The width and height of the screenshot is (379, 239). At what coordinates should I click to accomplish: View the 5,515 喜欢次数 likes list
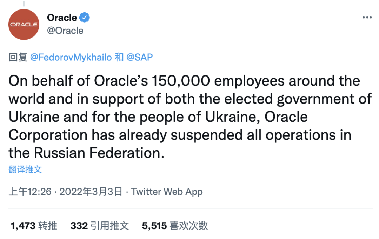pos(175,226)
